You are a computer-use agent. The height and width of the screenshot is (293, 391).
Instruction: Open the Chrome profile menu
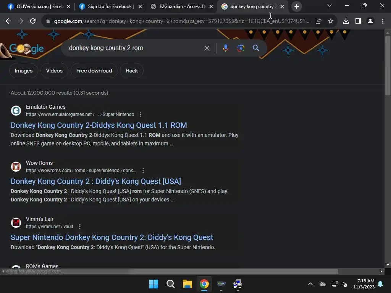coord(370,21)
